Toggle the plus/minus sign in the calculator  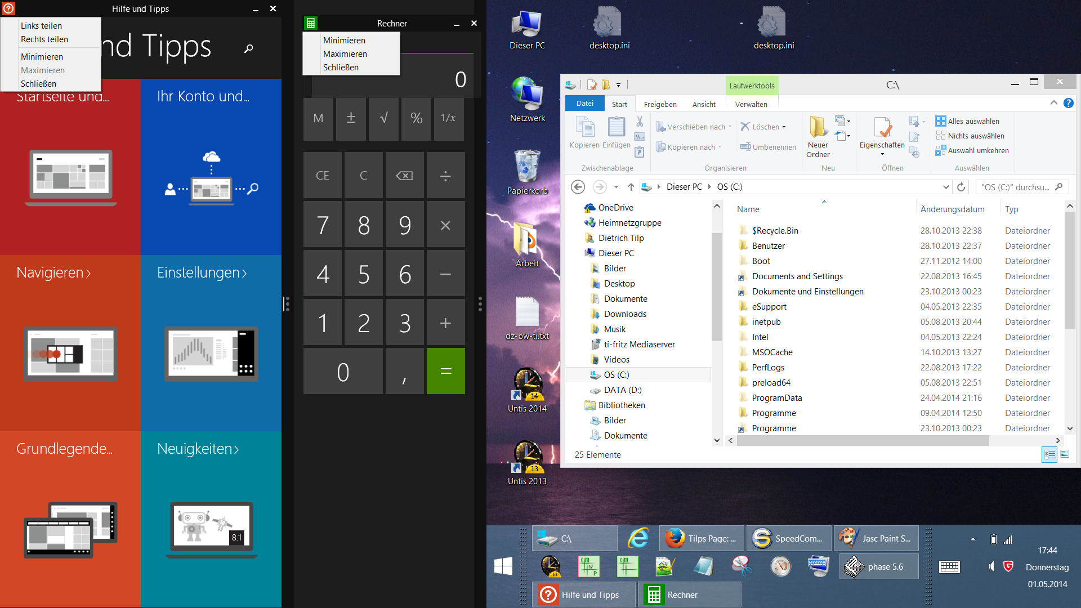(x=351, y=118)
